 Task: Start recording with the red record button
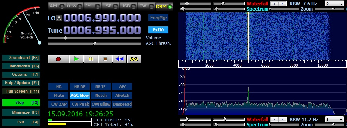click(x=58, y=59)
